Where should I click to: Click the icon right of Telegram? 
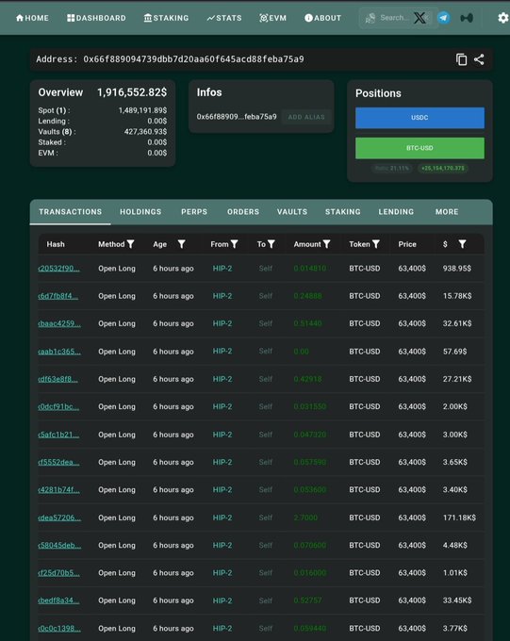pyautogui.click(x=467, y=18)
